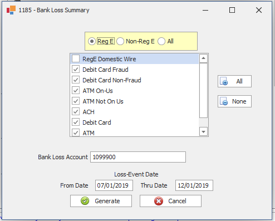275x221 pixels.
Task: Toggle the ATM Not On Us checkbox
Action: [x=76, y=101]
